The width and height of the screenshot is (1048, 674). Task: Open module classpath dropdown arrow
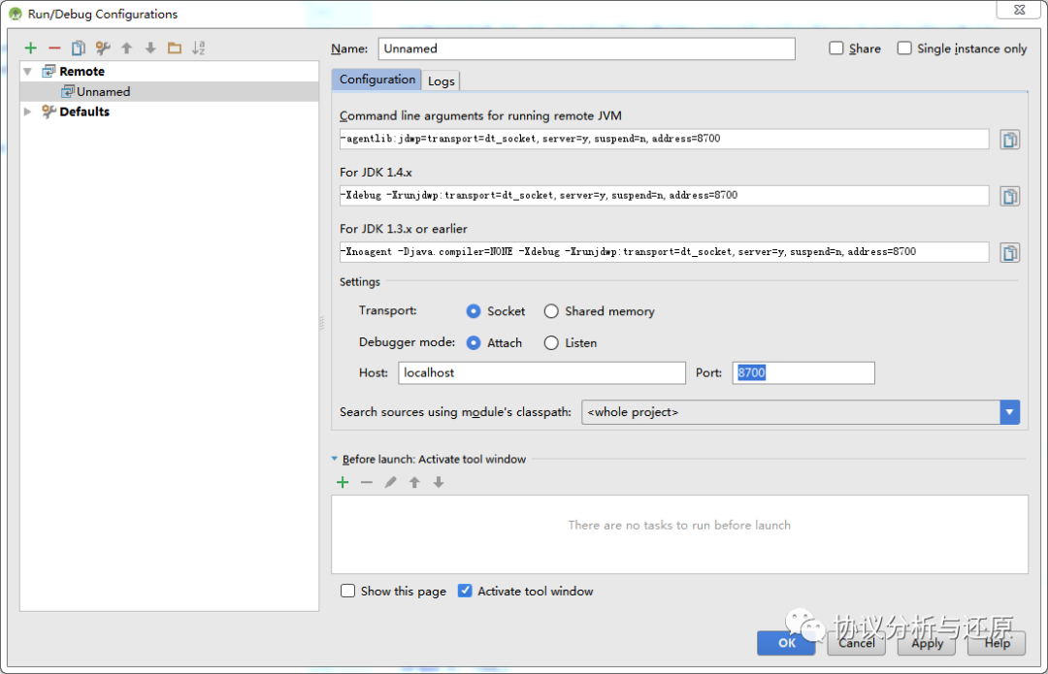[x=1009, y=412]
